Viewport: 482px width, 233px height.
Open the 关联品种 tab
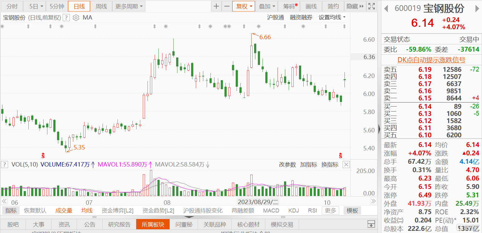[215, 224]
